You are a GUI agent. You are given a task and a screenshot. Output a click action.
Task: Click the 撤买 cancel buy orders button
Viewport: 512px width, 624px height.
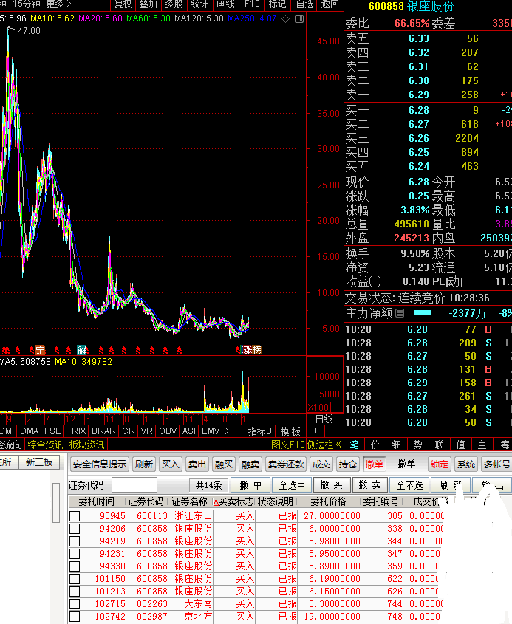[331, 485]
